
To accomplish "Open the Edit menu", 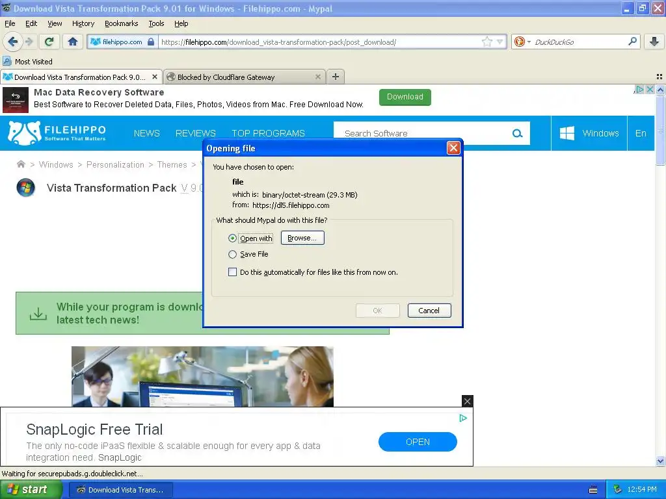I will tap(31, 23).
